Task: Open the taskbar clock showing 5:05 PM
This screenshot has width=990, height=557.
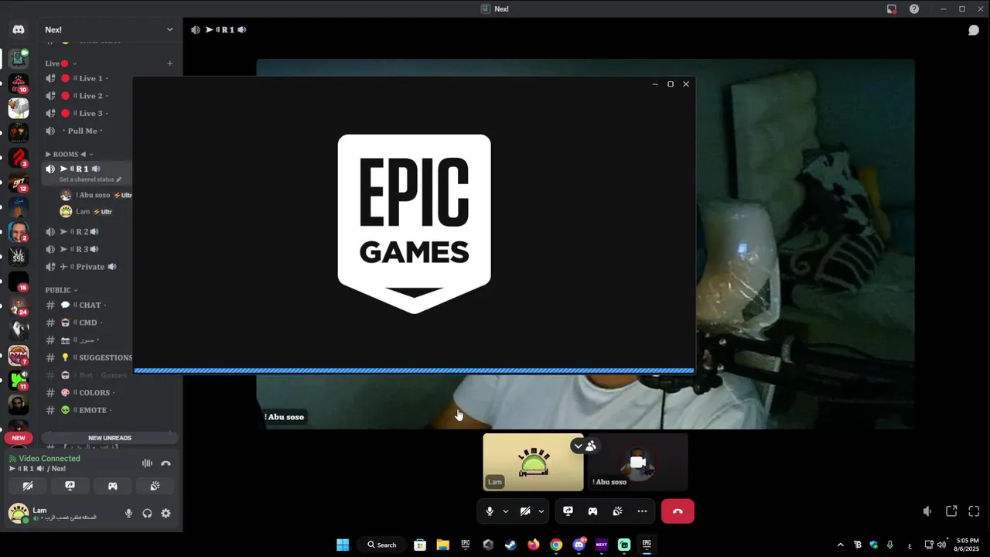Action: (968, 545)
